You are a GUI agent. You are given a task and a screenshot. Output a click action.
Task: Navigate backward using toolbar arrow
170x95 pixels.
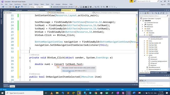(x=3, y=7)
